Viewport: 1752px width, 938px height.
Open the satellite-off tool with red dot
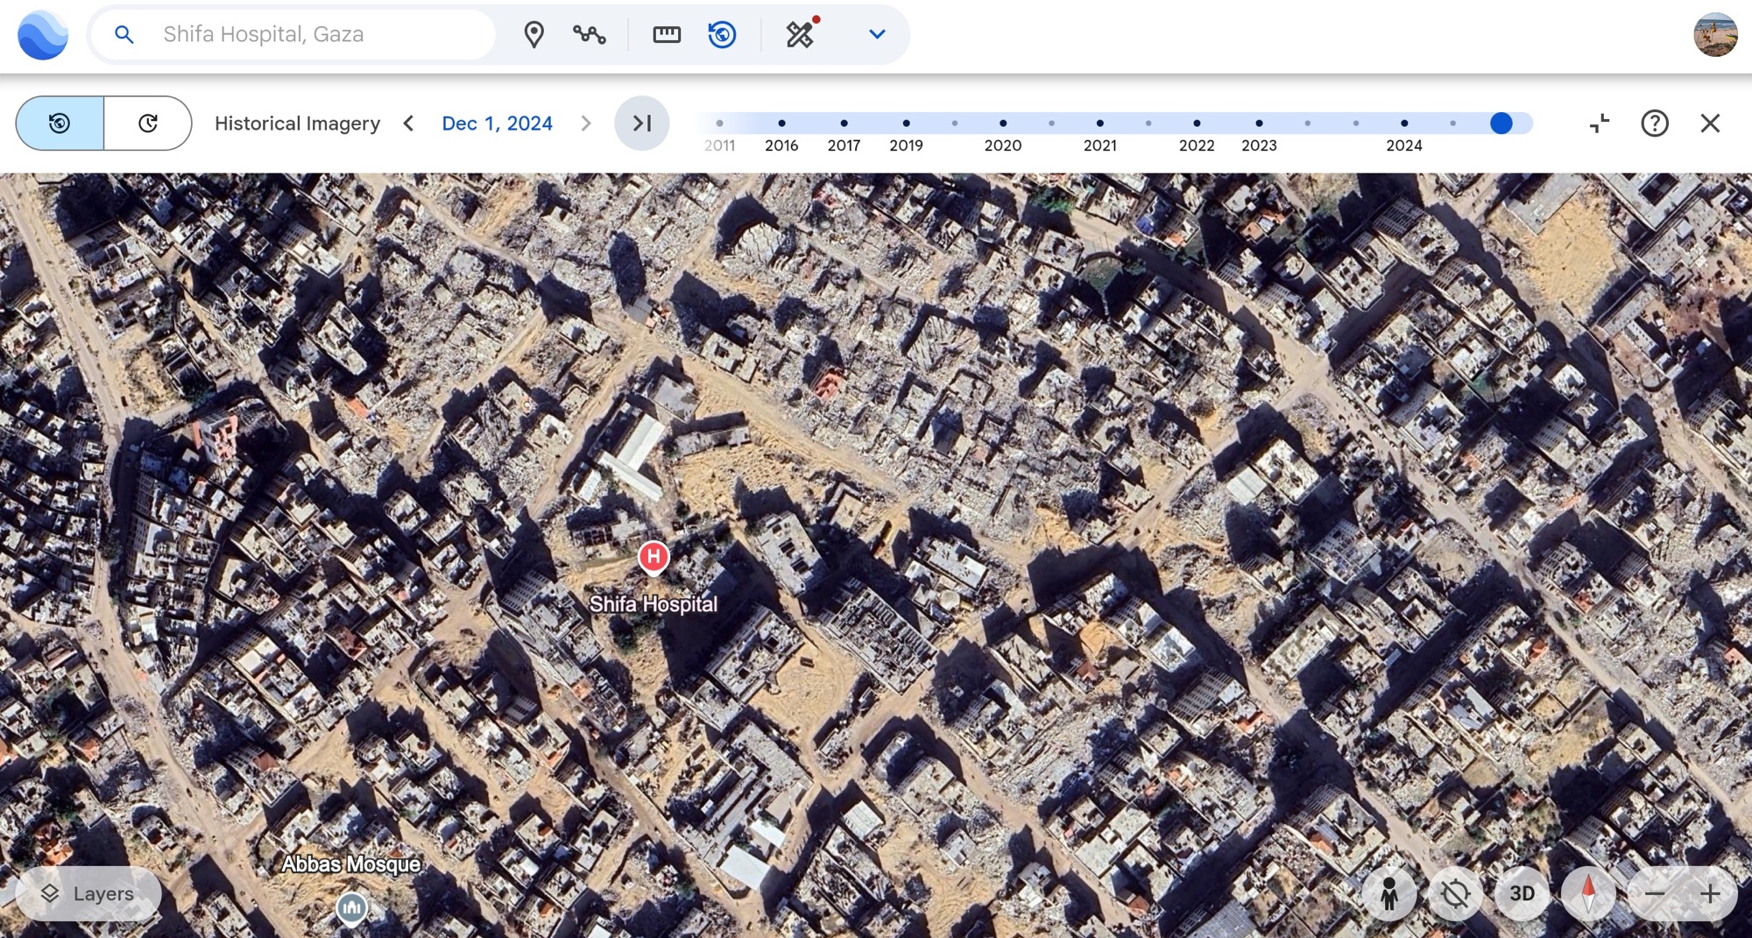pyautogui.click(x=801, y=34)
